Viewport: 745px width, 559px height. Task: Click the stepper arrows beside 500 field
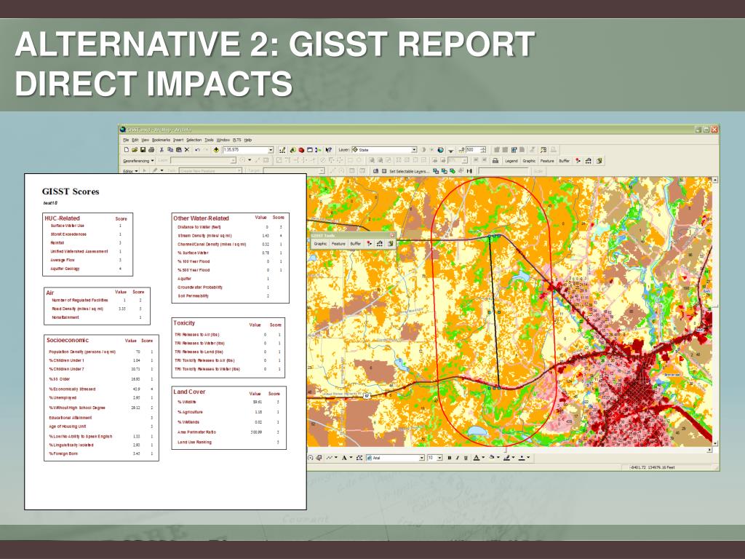tap(483, 150)
